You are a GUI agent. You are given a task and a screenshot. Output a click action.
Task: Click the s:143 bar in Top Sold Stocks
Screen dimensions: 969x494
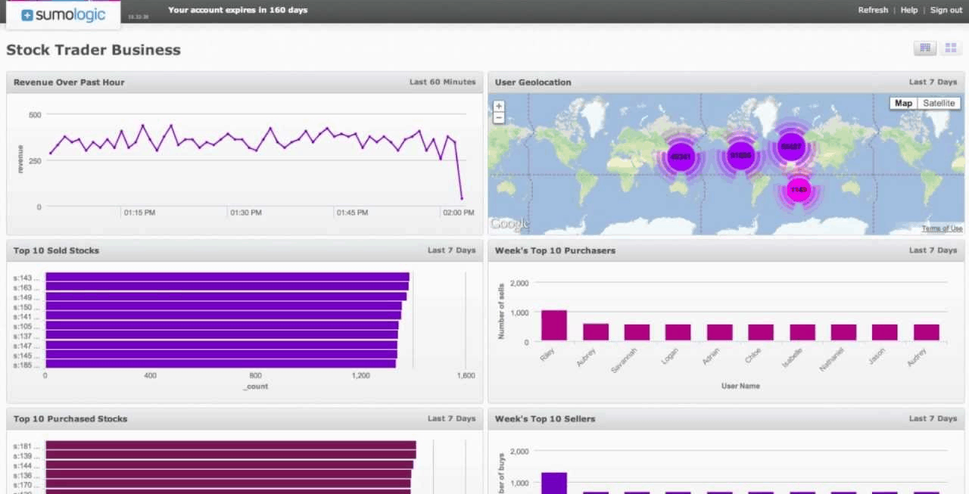[x=227, y=278]
